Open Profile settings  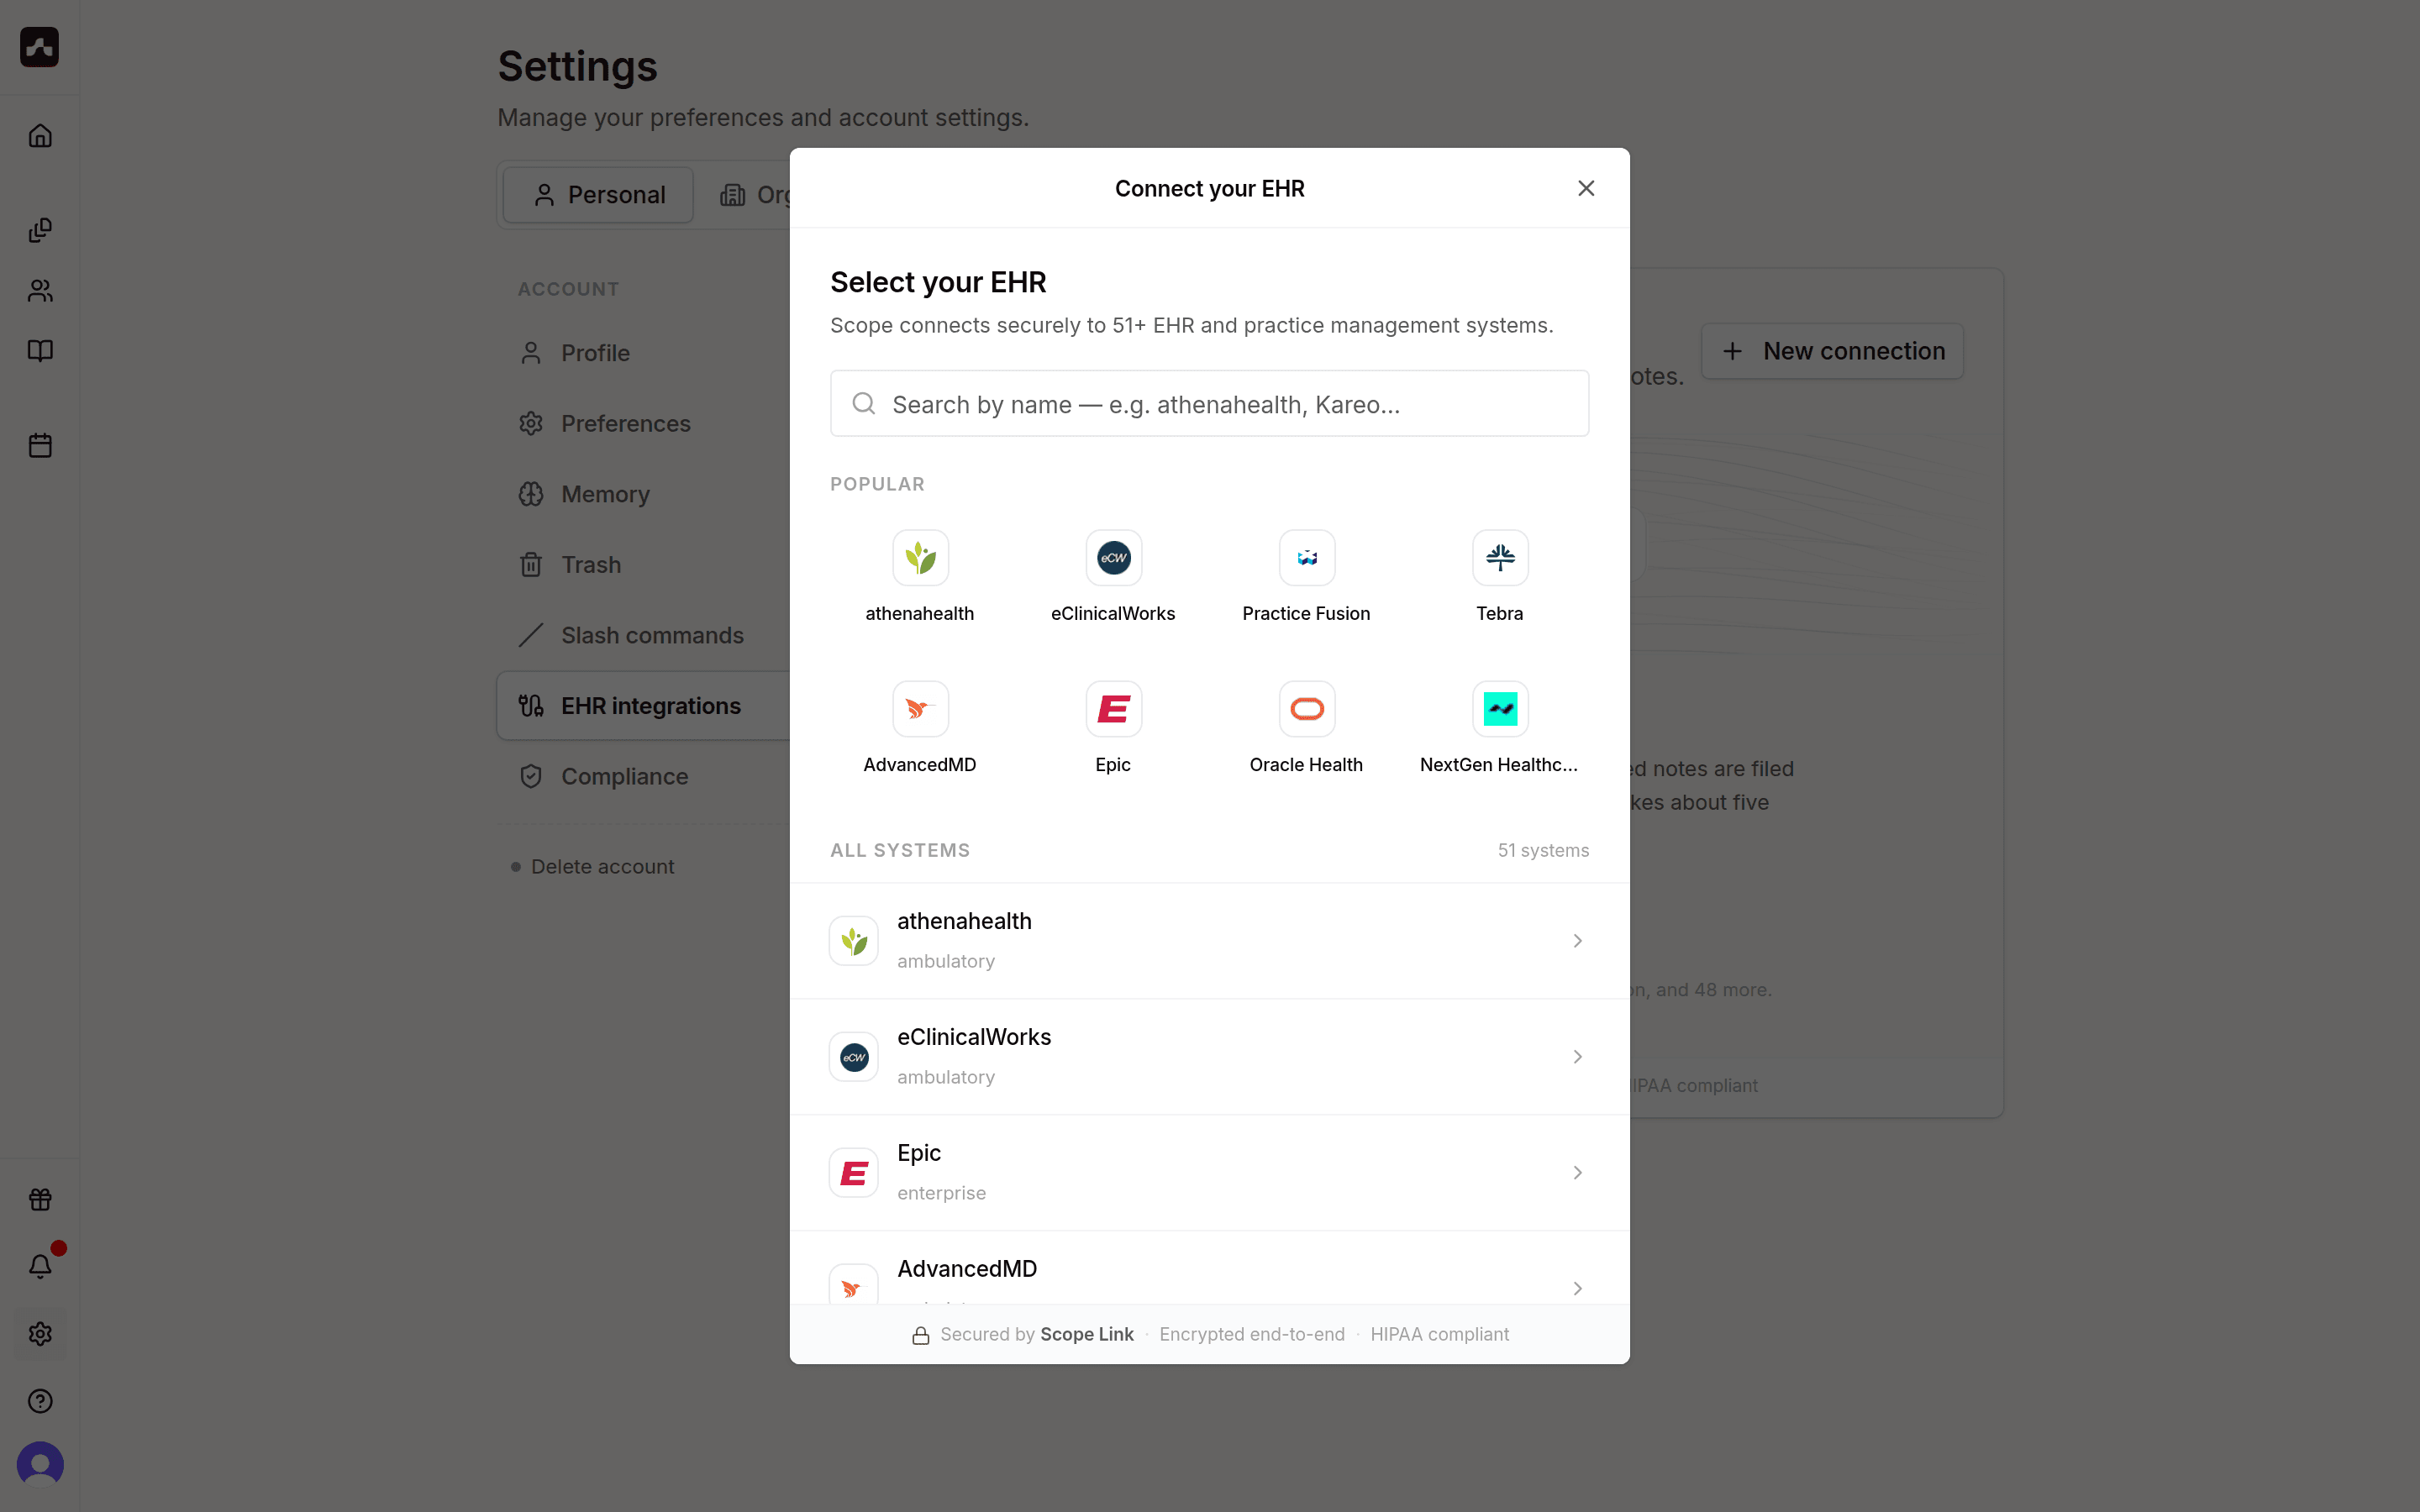(x=643, y=353)
